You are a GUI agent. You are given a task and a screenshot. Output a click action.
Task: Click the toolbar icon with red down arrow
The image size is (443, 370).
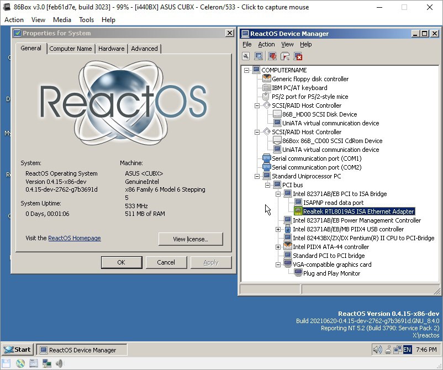tap(272, 56)
